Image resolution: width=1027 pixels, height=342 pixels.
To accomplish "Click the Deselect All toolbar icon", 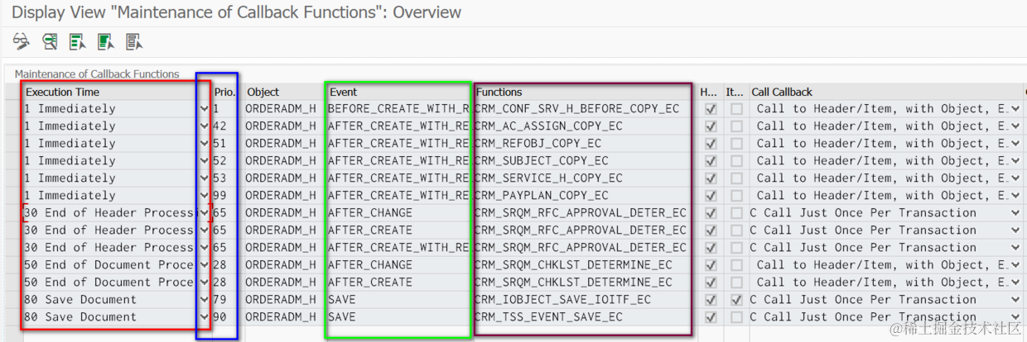I will [134, 41].
